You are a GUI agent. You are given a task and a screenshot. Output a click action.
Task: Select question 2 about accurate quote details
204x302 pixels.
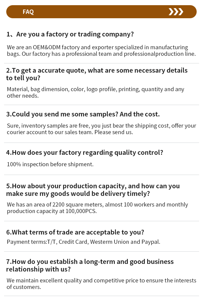point(97,74)
